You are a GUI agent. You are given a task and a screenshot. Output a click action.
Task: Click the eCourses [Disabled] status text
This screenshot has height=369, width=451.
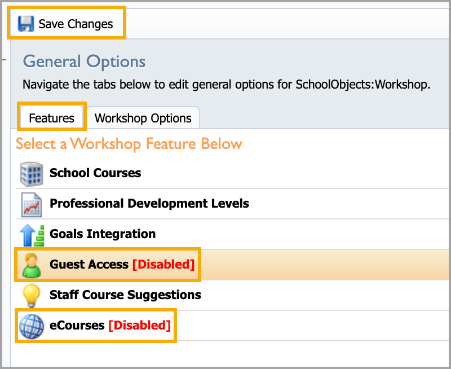[x=139, y=325]
